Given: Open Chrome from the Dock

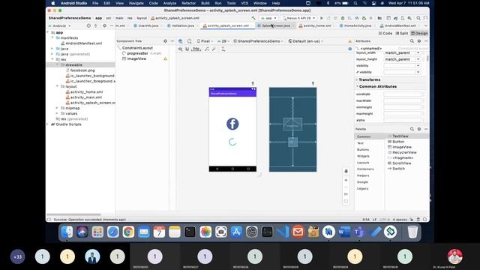Looking at the screenshot, I should [x=128, y=232].
